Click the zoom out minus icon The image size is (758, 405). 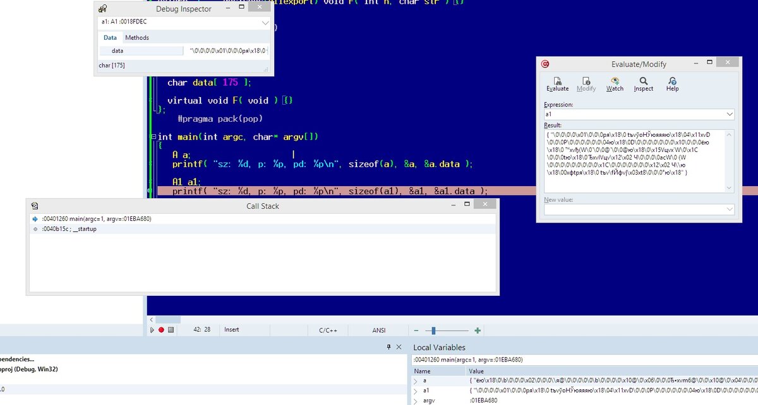tap(416, 330)
